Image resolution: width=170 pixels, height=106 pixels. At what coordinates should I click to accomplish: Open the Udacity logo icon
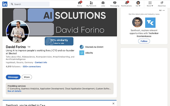point(82,53)
